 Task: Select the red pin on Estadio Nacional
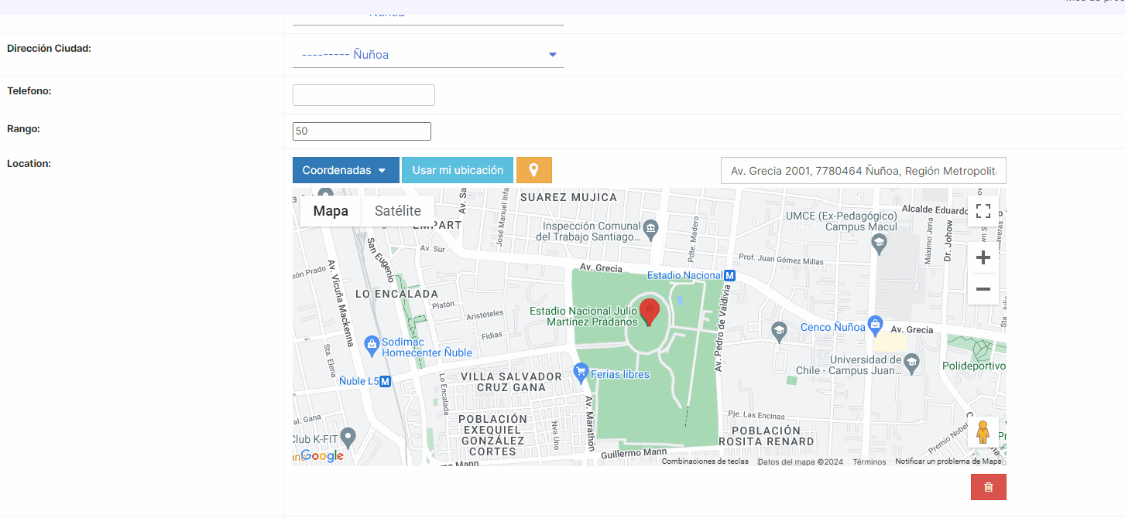pos(650,312)
